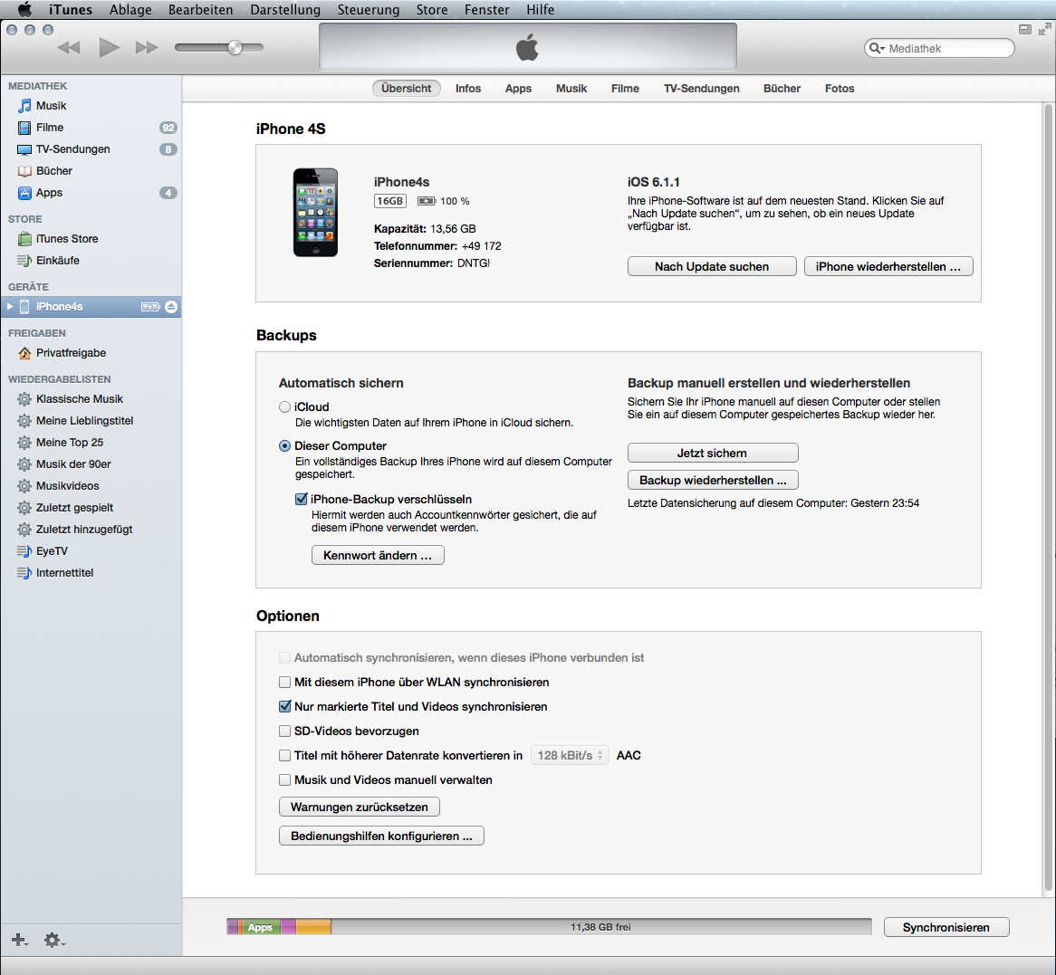Viewport: 1056px width, 975px height.
Task: Click the Filme filmstrip icon in sidebar
Action: click(24, 128)
